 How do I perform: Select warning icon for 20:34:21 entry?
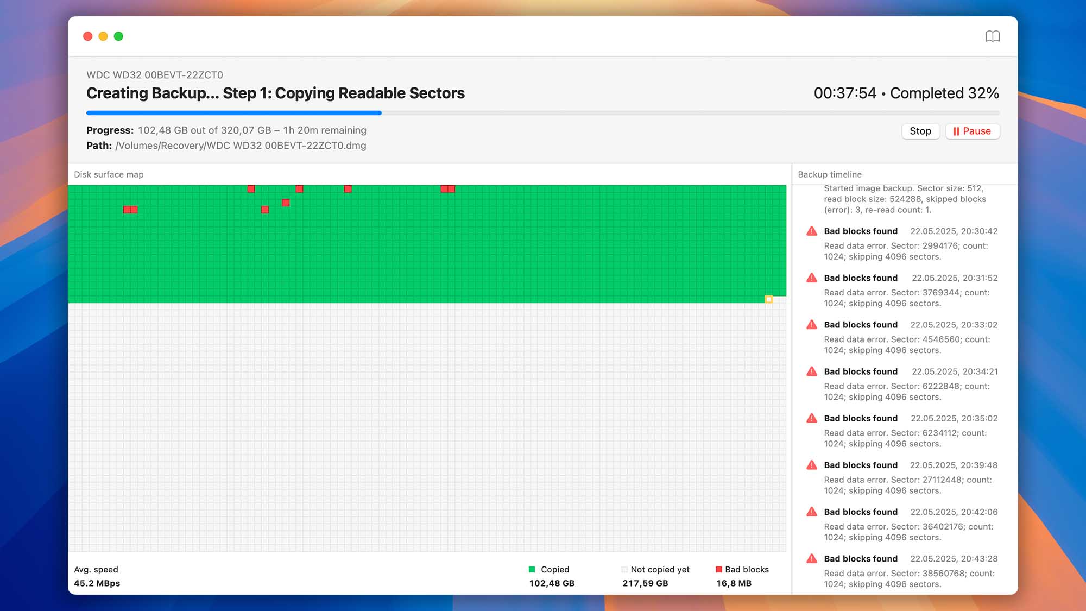[812, 371]
